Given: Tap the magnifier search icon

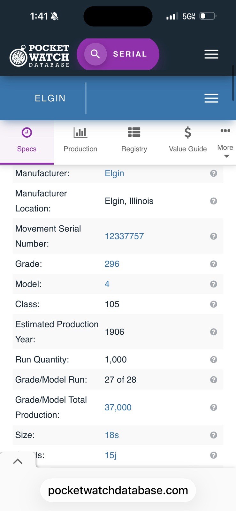Looking at the screenshot, I should pos(95,54).
